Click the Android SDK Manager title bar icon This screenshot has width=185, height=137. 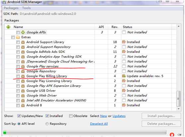click(4, 2)
